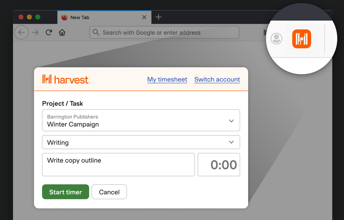The height and width of the screenshot is (220, 344).
Task: Open the Winter Campaign project dropdown
Action: point(141,120)
